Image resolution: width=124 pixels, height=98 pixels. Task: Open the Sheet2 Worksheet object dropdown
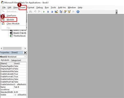tap(25, 57)
